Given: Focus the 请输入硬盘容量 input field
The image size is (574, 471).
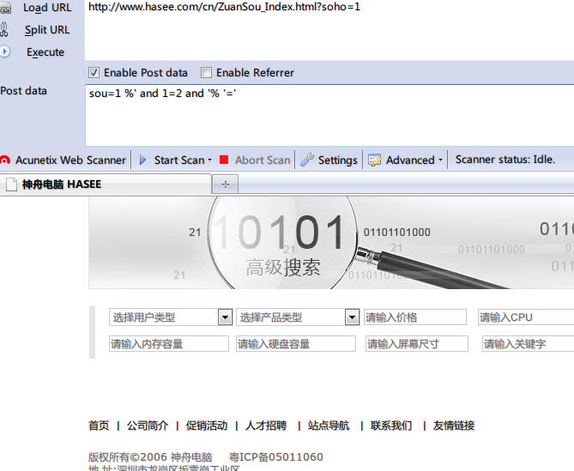Looking at the screenshot, I should tap(296, 344).
